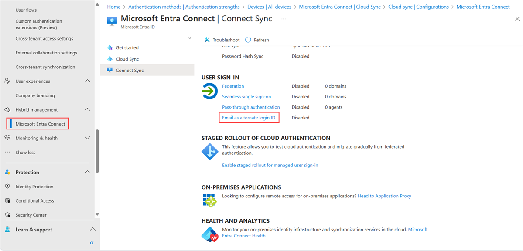Click the On-premises applications grid icon
This screenshot has height=251, width=523.
click(x=210, y=200)
